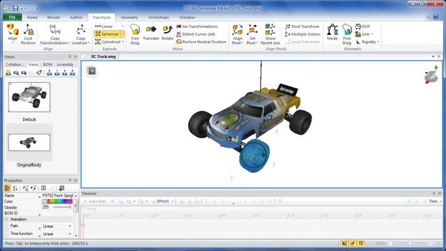Select the Kinematic Free Drag tool
This screenshot has height=251, width=446.
coord(347,34)
